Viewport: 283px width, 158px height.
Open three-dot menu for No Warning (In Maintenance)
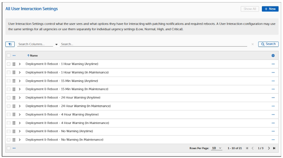273,139
